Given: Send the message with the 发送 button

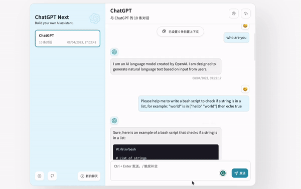Looking at the screenshot, I should pyautogui.click(x=240, y=173).
